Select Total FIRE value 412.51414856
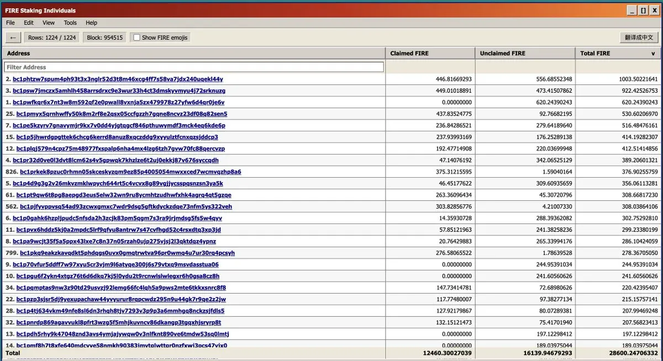The width and height of the screenshot is (663, 361). coord(640,149)
